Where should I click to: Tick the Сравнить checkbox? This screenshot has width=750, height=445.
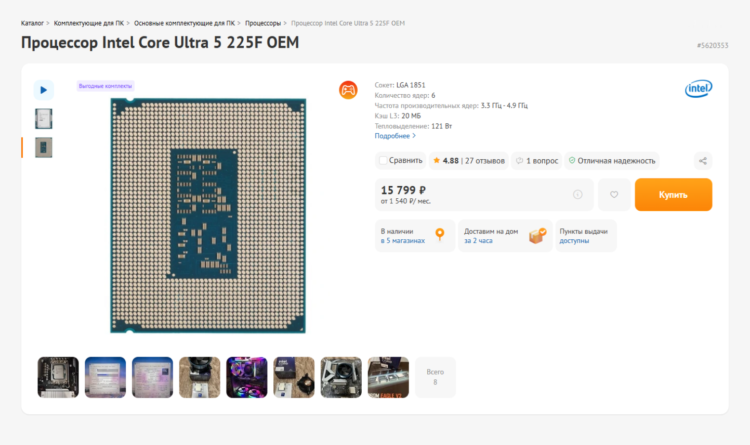coord(383,160)
